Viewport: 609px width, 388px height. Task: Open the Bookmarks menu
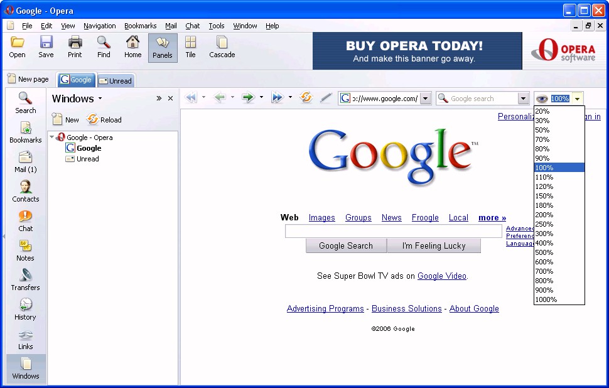tap(140, 26)
